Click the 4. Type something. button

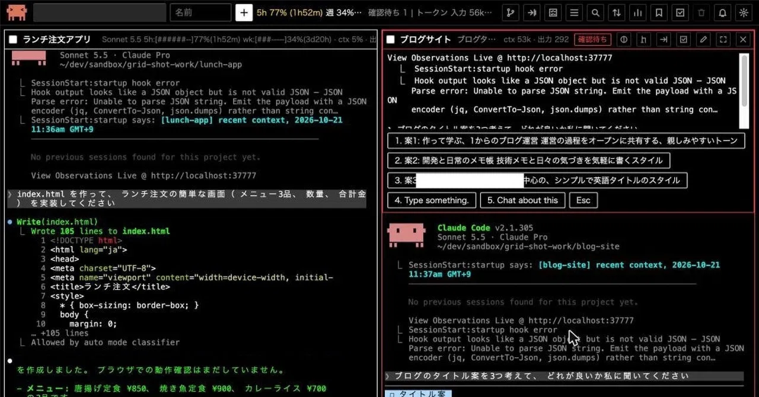click(432, 200)
